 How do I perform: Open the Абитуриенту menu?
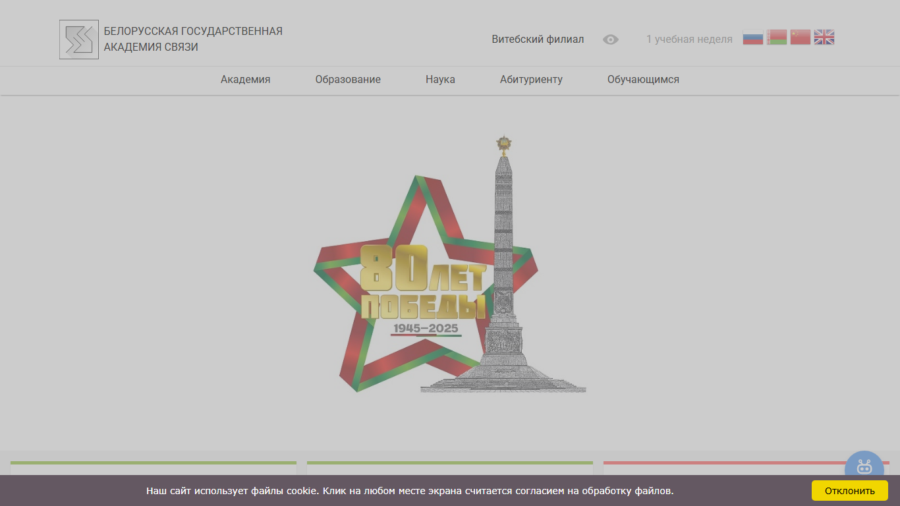(531, 80)
